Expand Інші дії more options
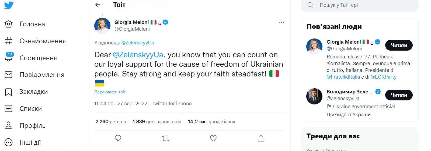Image resolution: width=431 pixels, height=151 pixels. tap(9, 142)
